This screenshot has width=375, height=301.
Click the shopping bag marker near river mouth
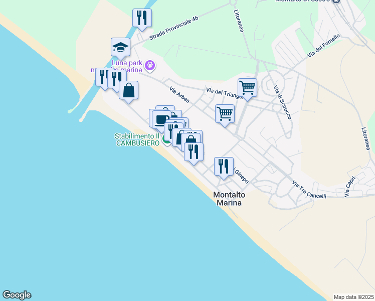click(128, 92)
